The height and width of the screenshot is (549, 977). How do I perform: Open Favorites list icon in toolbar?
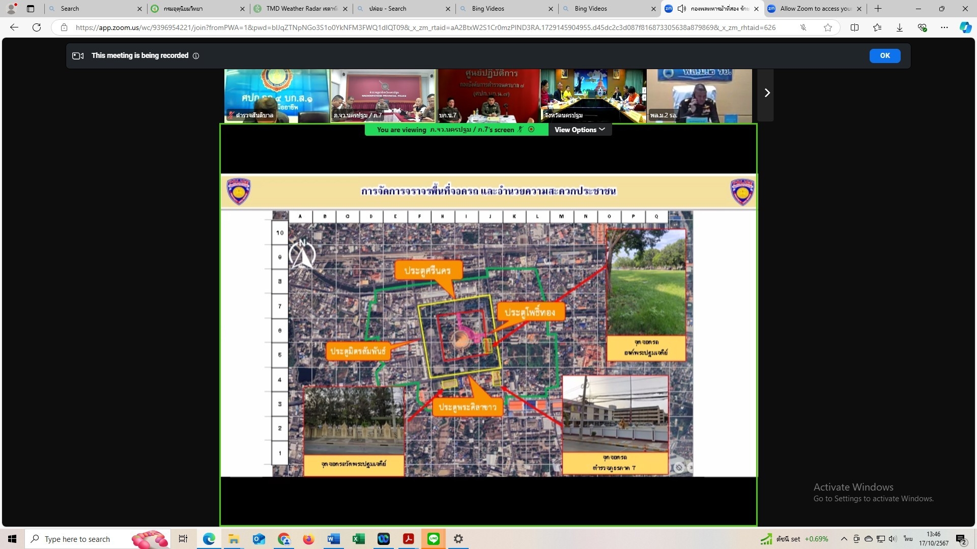pyautogui.click(x=877, y=27)
